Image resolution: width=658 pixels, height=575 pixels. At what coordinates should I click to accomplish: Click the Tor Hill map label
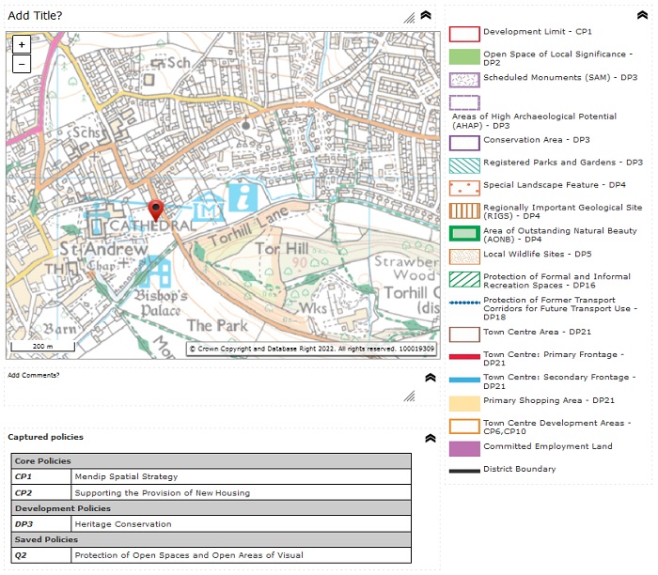tap(282, 248)
